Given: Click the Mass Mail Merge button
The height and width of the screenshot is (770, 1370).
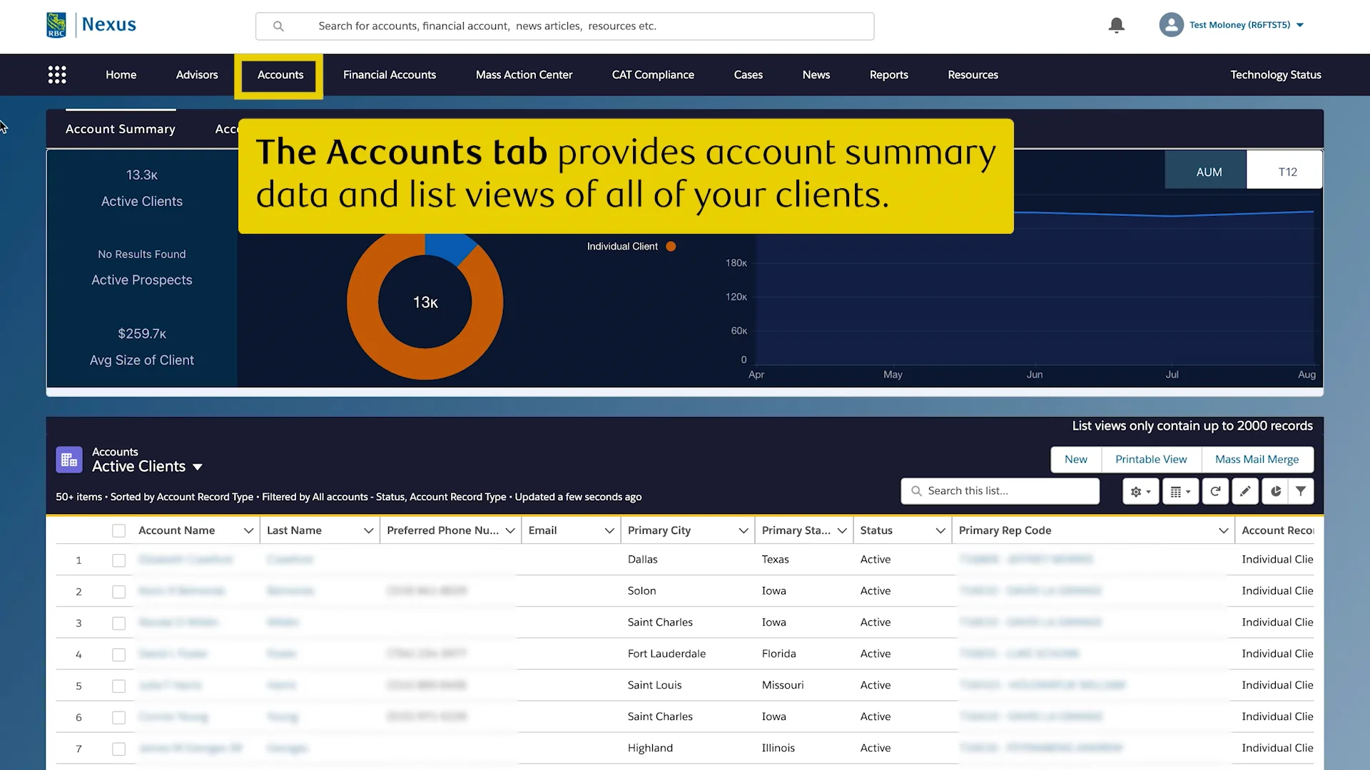Looking at the screenshot, I should [x=1257, y=460].
